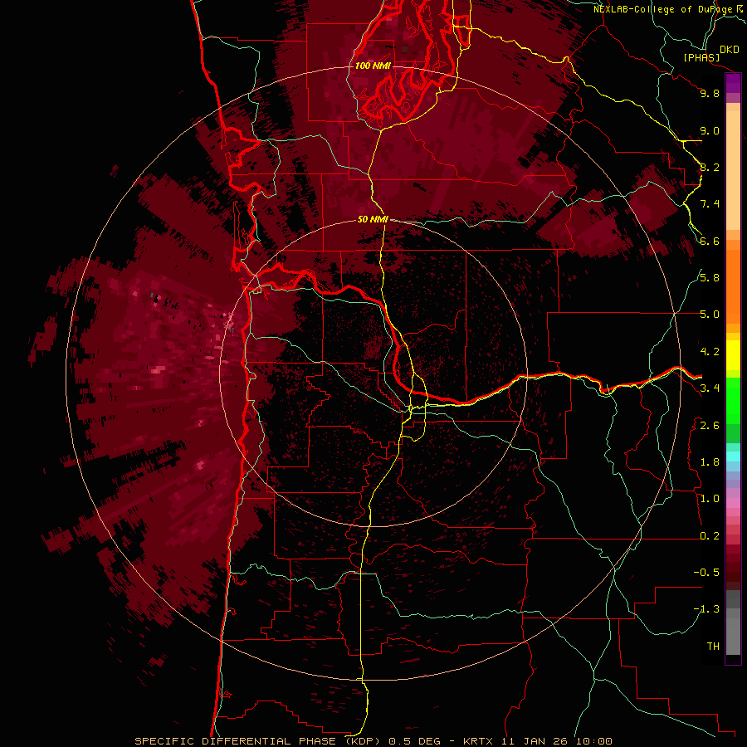Click the -0.5 legend value
Viewport: 747px width, 747px height.
point(706,573)
